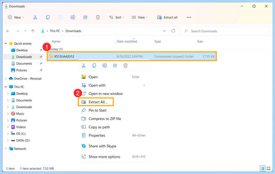
Task: Switch to Large icons view in the status bar
Action: [x=269, y=169]
